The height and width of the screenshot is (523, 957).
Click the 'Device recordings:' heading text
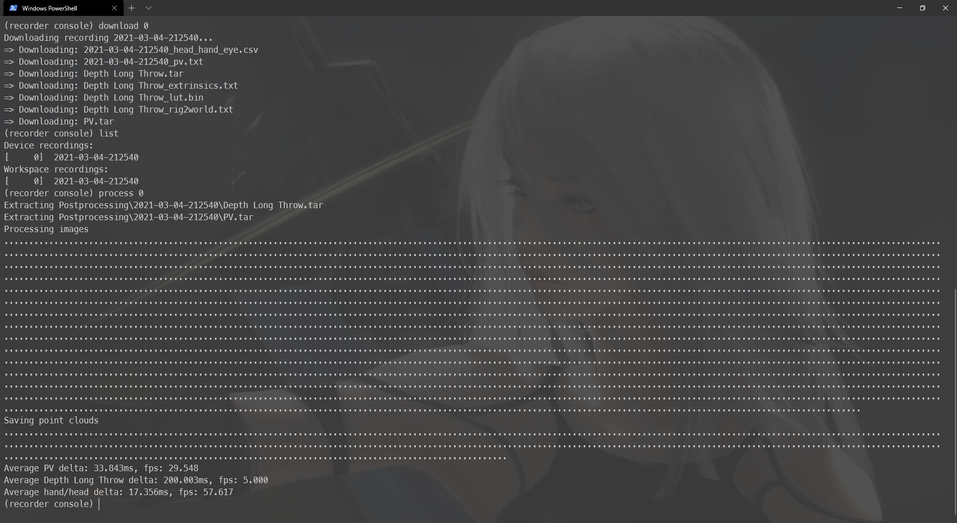pyautogui.click(x=48, y=145)
